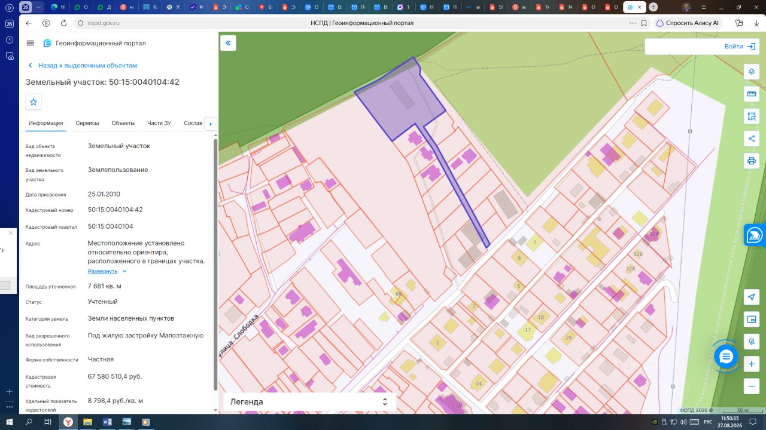Screen dimensions: 766x430
Task: Activate the area selection tool
Action: coord(752,116)
